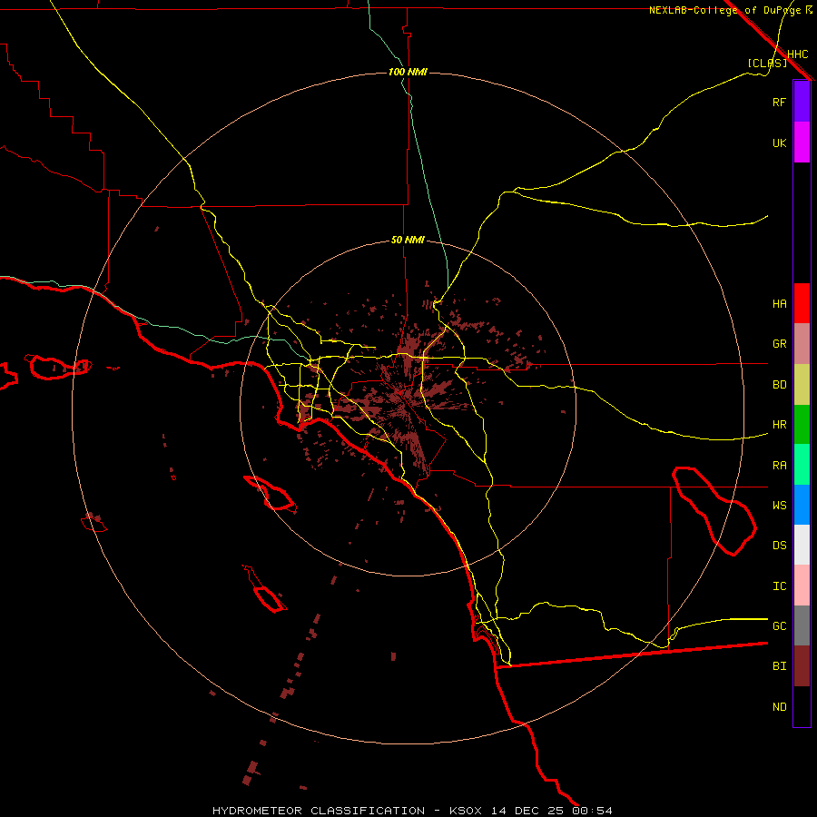Click the HA red legend swatch
817x817 pixels.
tap(802, 303)
